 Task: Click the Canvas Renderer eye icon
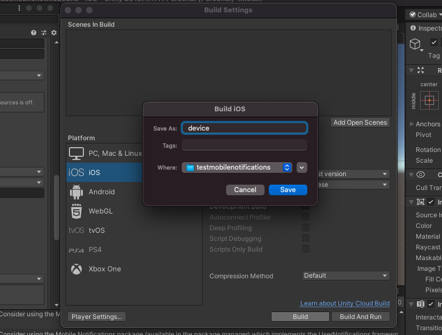[x=421, y=174]
